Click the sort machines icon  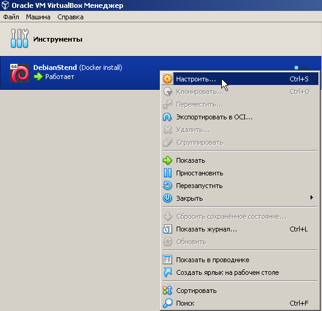point(168,291)
